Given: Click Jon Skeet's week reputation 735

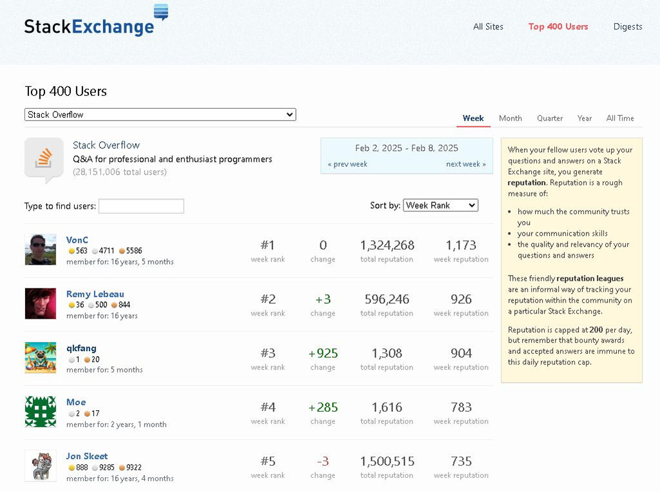Looking at the screenshot, I should coord(461,461).
